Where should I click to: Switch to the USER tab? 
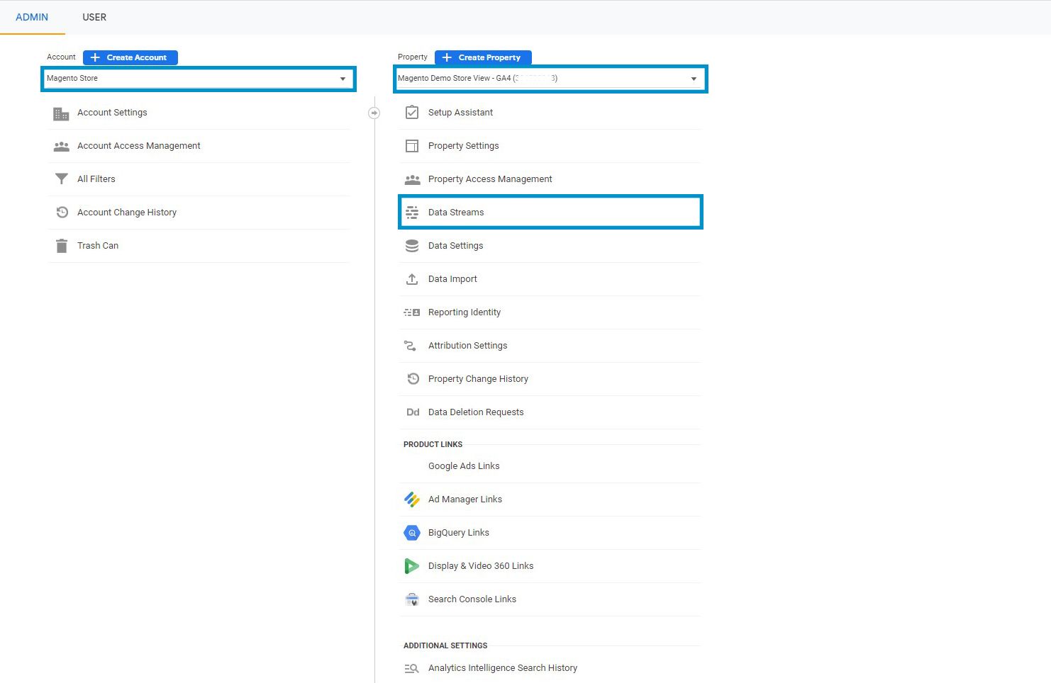pyautogui.click(x=94, y=17)
